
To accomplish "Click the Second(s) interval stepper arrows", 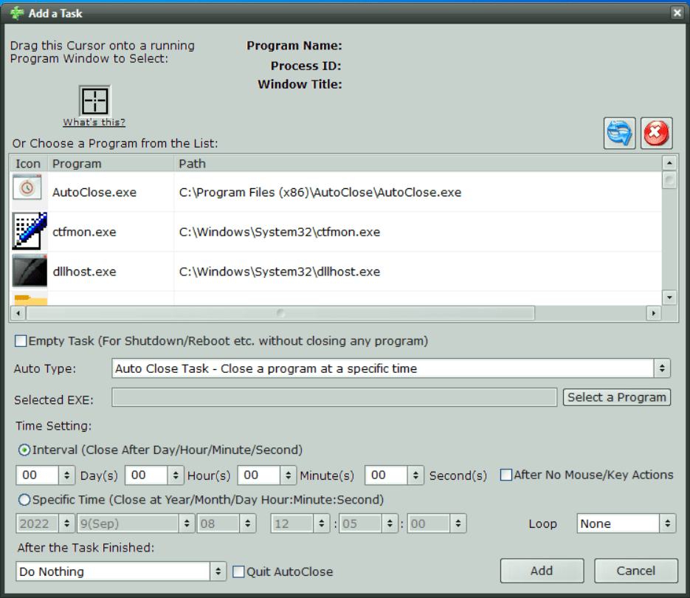I will [415, 475].
